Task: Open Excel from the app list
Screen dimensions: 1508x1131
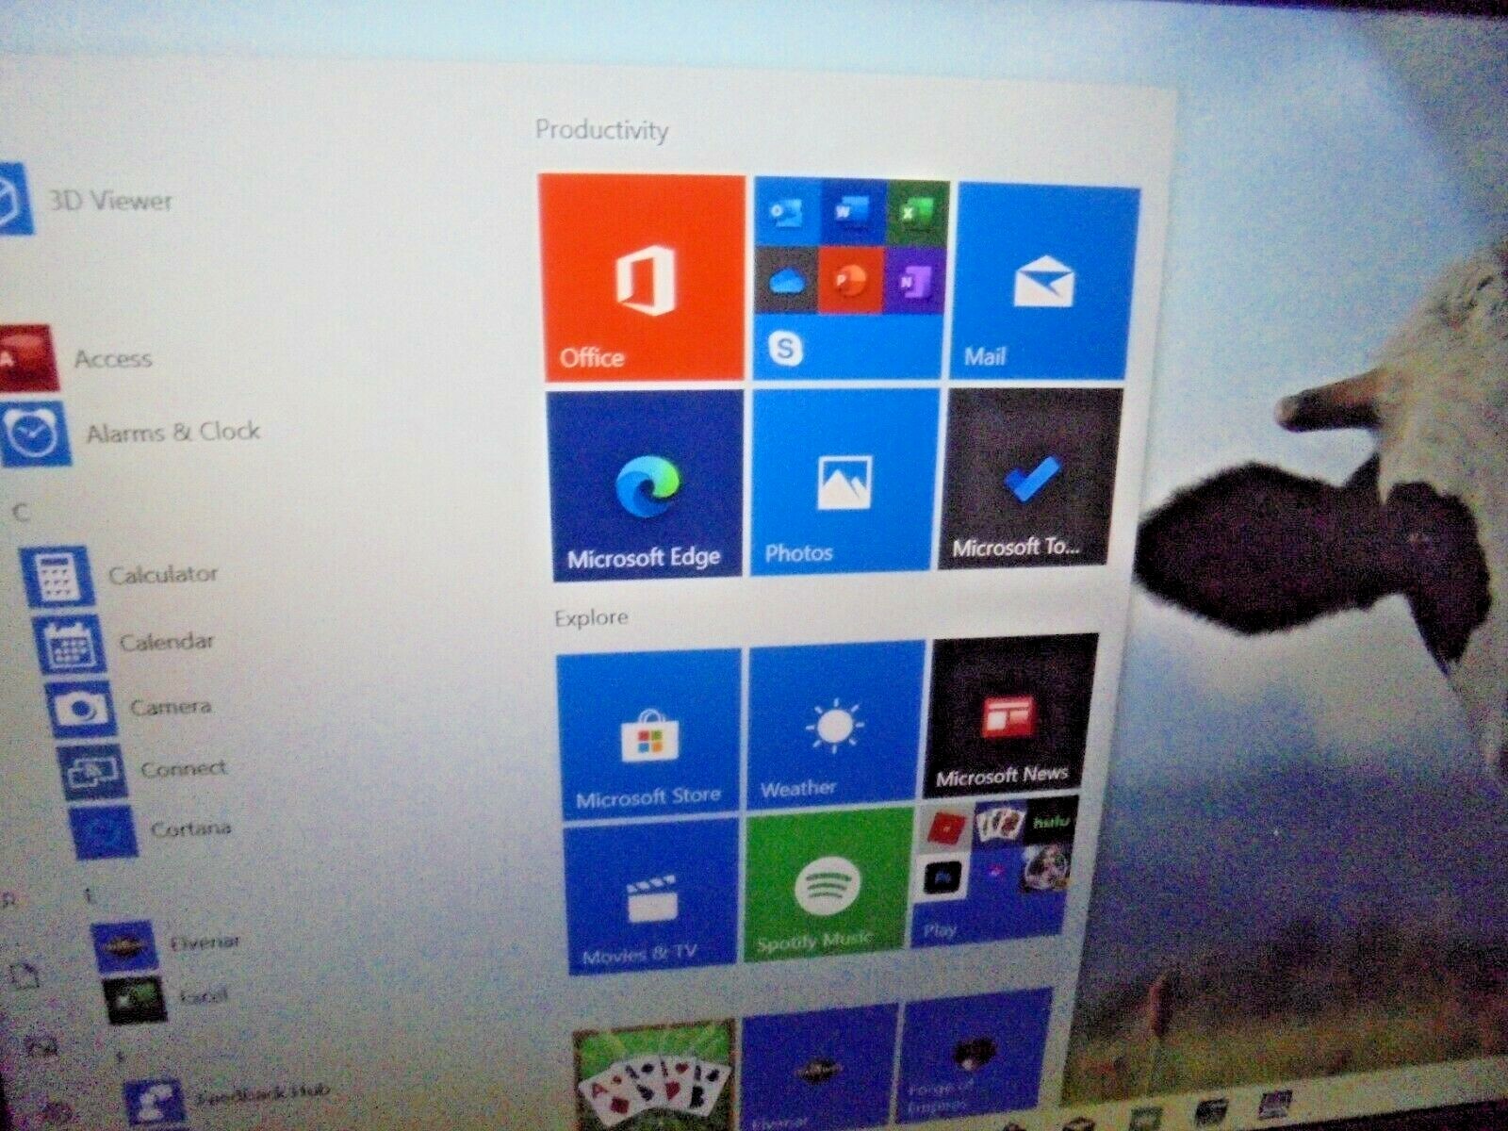Action: point(168,998)
